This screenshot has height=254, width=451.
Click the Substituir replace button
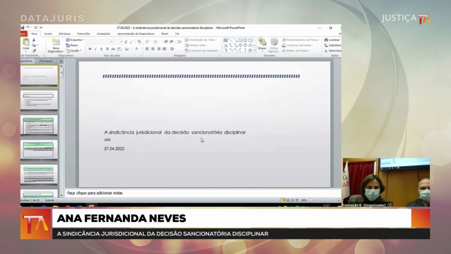(x=333, y=45)
